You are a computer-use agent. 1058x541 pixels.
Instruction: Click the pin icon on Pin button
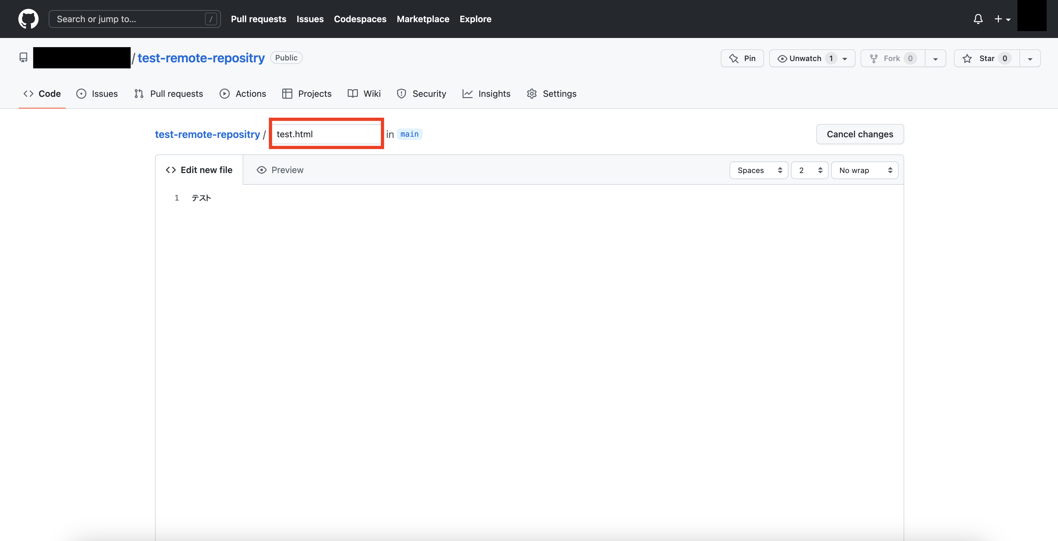point(733,58)
